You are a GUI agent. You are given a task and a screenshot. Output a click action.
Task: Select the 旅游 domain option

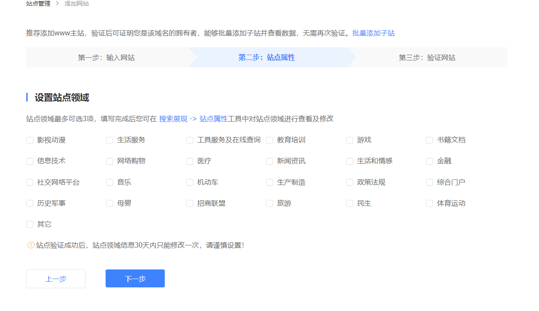click(269, 203)
